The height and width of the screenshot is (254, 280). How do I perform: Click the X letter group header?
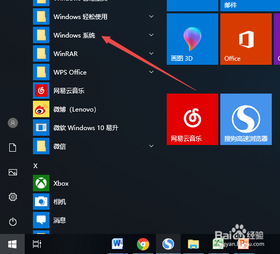36,166
